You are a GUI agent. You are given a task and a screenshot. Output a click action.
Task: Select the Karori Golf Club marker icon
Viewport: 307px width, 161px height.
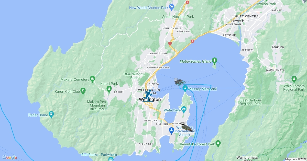[83, 91]
